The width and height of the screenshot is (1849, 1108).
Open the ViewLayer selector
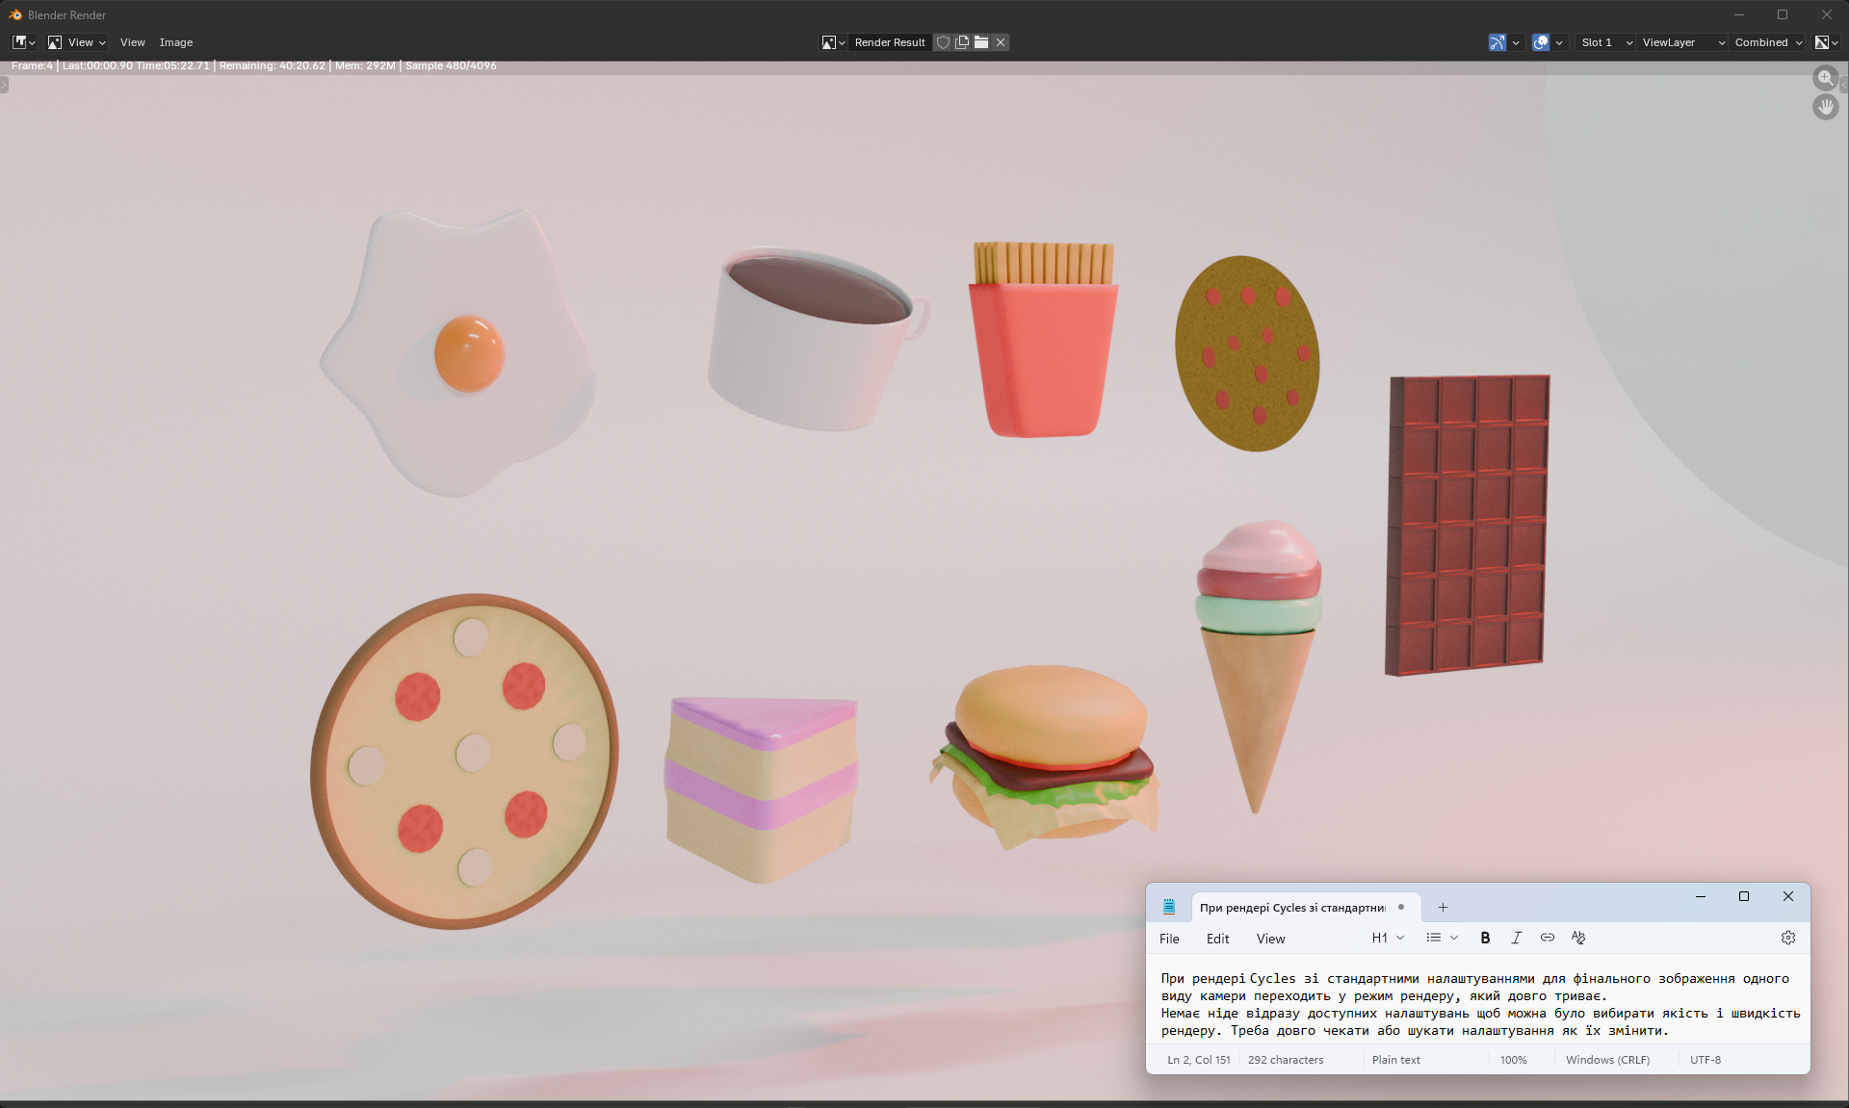[1682, 42]
